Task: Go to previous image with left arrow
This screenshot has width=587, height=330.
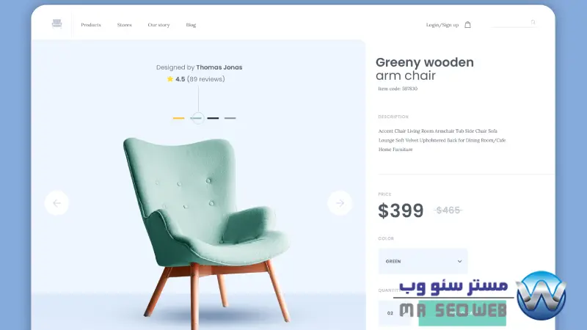Action: [x=56, y=203]
